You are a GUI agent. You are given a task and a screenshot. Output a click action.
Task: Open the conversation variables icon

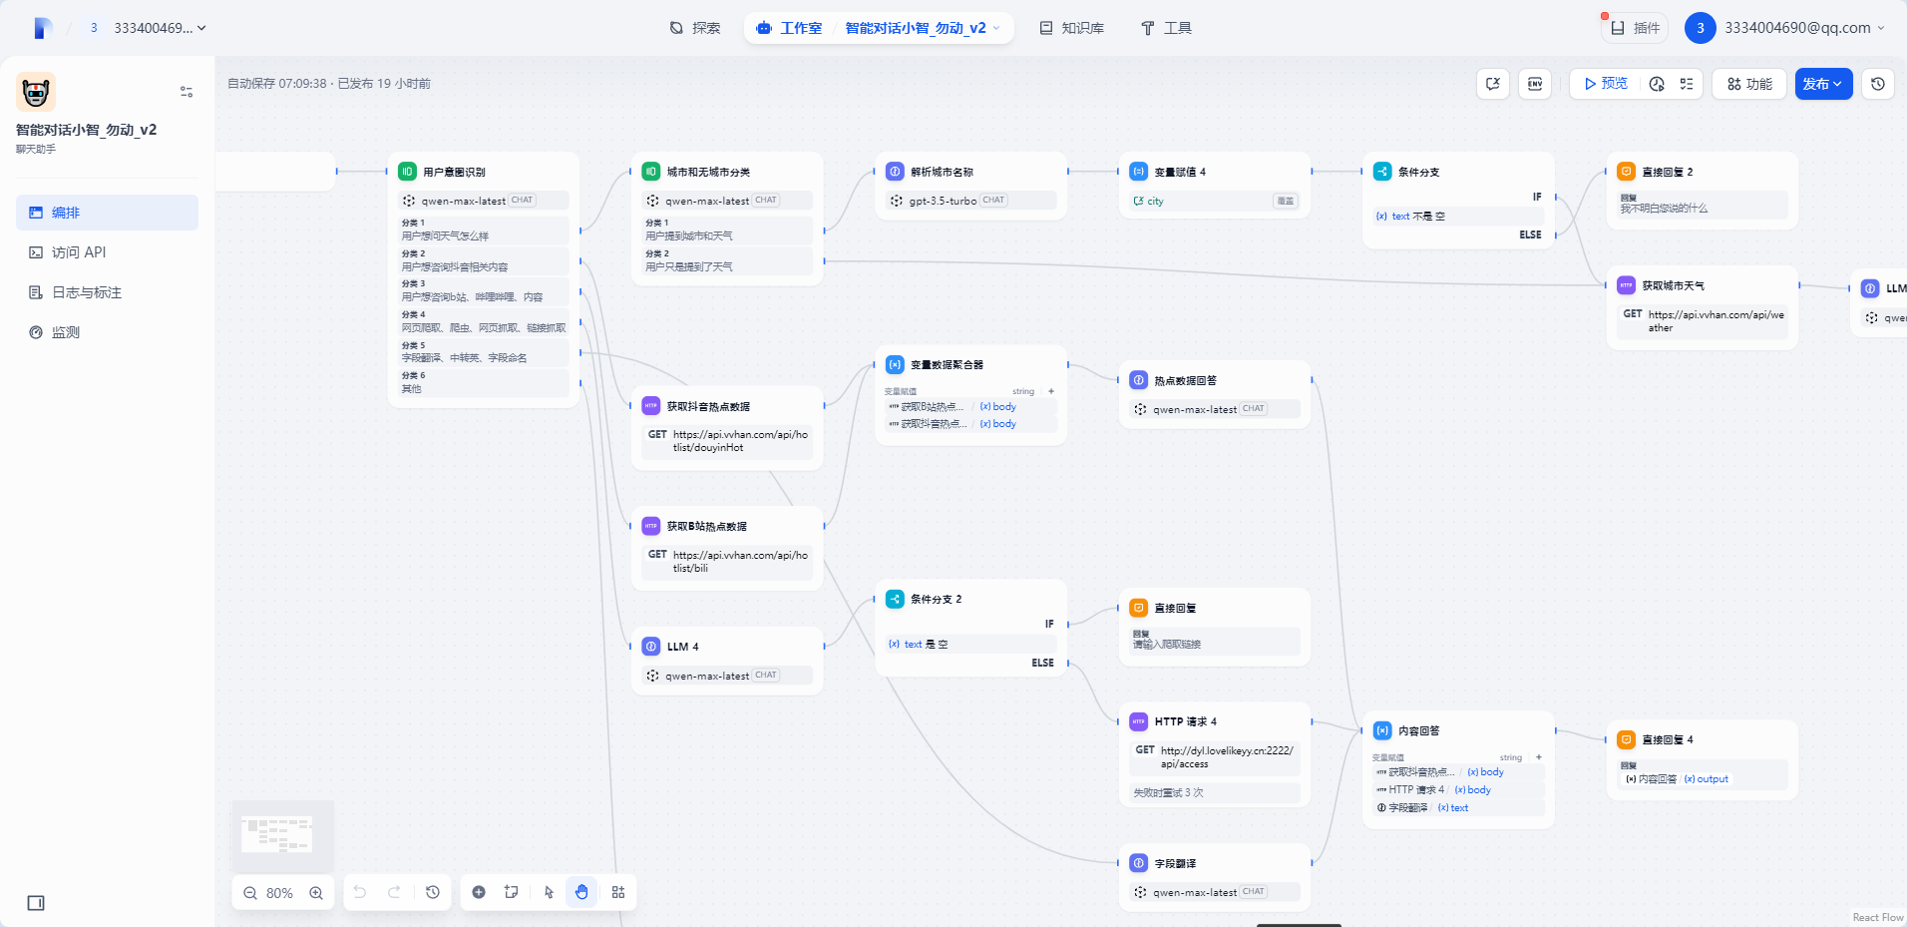(1493, 84)
